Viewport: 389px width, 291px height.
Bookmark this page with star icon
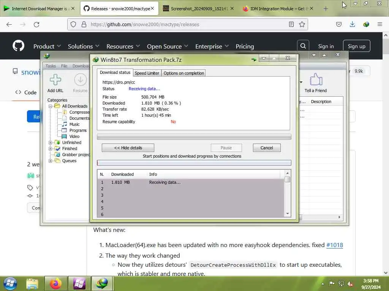[302, 24]
